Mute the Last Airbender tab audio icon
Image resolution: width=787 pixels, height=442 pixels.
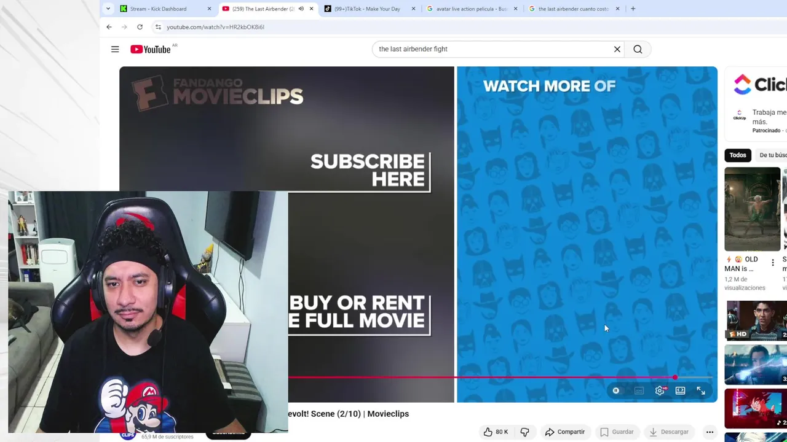(301, 9)
